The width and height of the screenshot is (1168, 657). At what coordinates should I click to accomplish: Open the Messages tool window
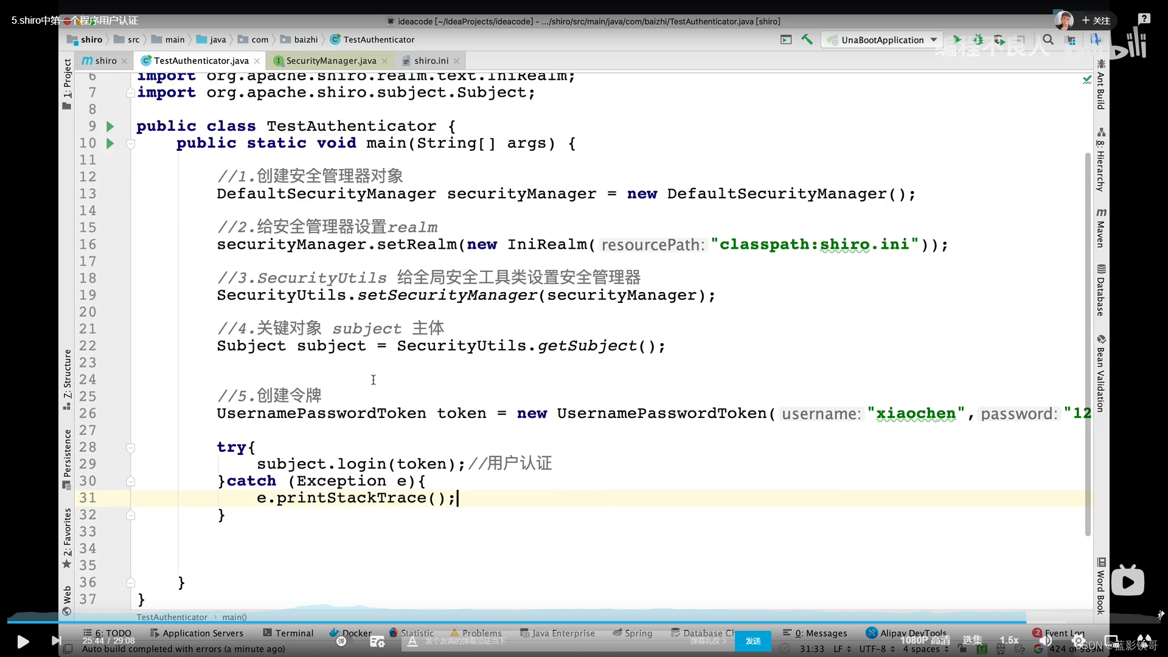[815, 633]
